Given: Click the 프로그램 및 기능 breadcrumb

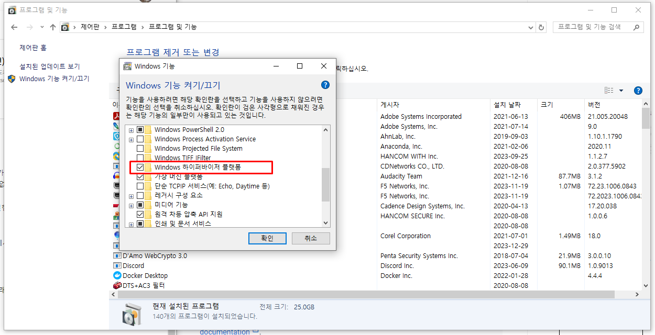Looking at the screenshot, I should pos(173,27).
